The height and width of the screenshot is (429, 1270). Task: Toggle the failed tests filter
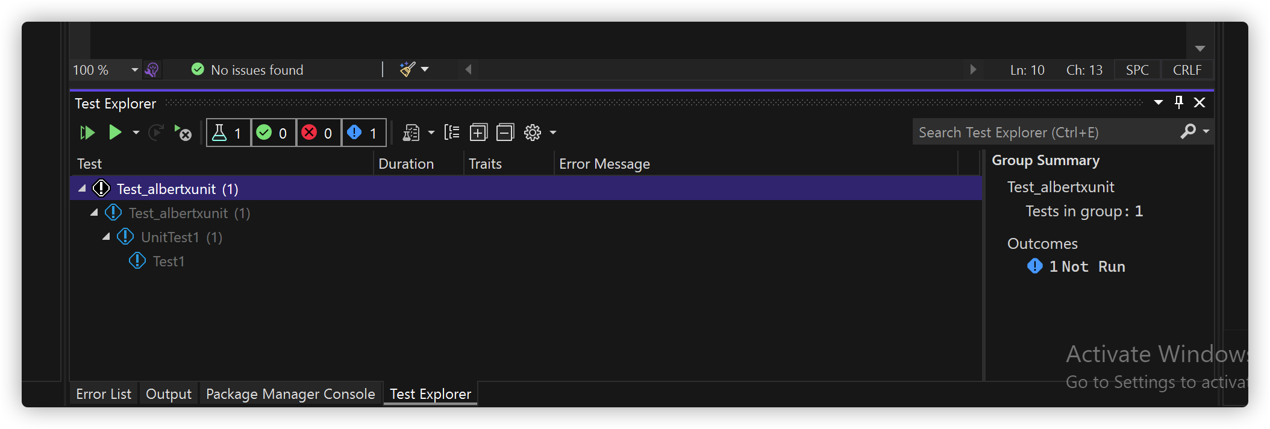point(319,133)
